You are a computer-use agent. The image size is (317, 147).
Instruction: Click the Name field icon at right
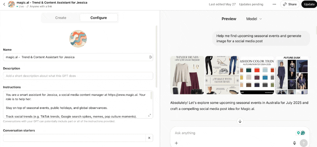(151, 57)
